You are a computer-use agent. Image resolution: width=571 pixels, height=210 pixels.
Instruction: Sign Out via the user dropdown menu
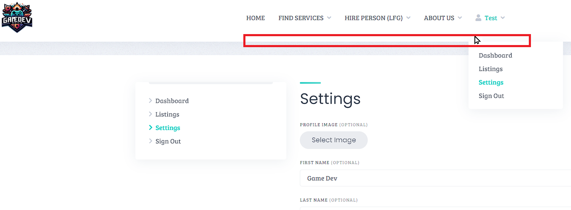491,96
